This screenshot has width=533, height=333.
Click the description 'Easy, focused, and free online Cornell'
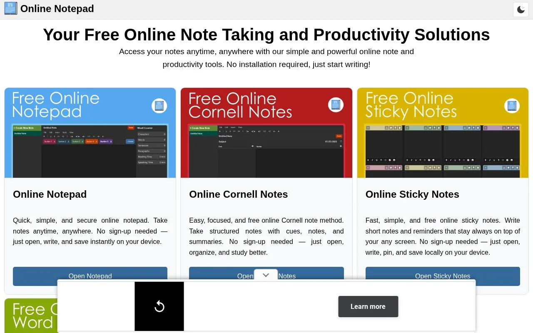[266, 236]
